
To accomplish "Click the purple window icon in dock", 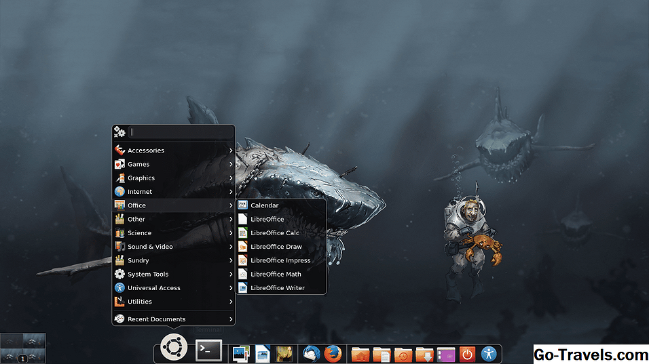I will [446, 355].
